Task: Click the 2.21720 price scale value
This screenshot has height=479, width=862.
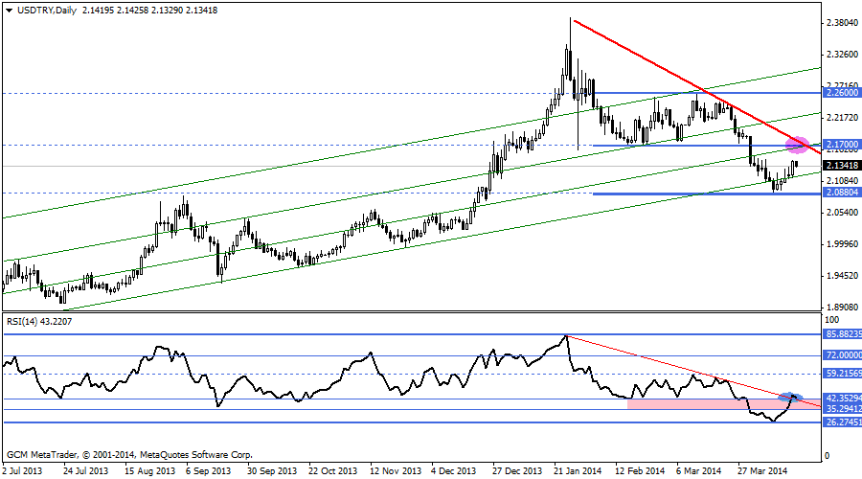Action: pyautogui.click(x=842, y=117)
